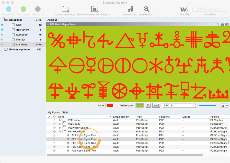Sort by the Classe column
Image resolution: width=230 pixels, height=163 pixels.
[x=195, y=117]
